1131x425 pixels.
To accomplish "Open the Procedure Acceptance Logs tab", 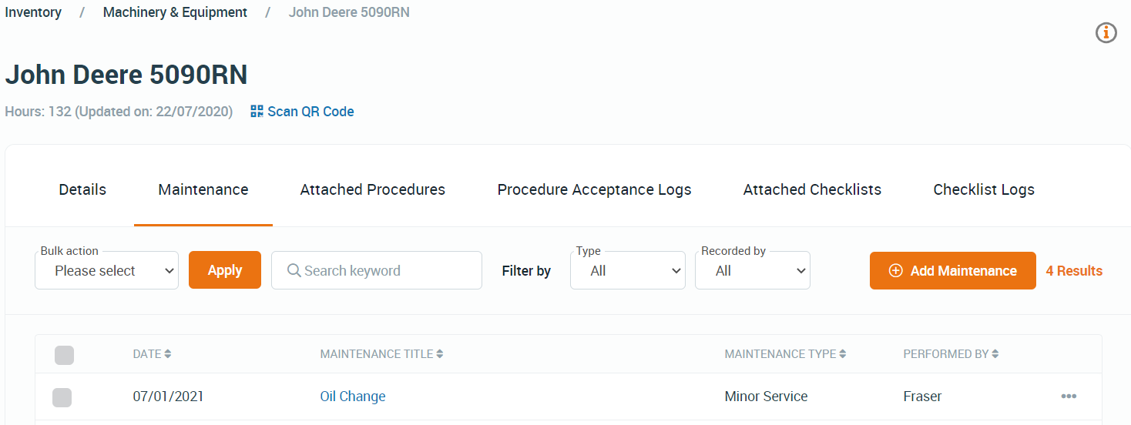I will pos(594,189).
